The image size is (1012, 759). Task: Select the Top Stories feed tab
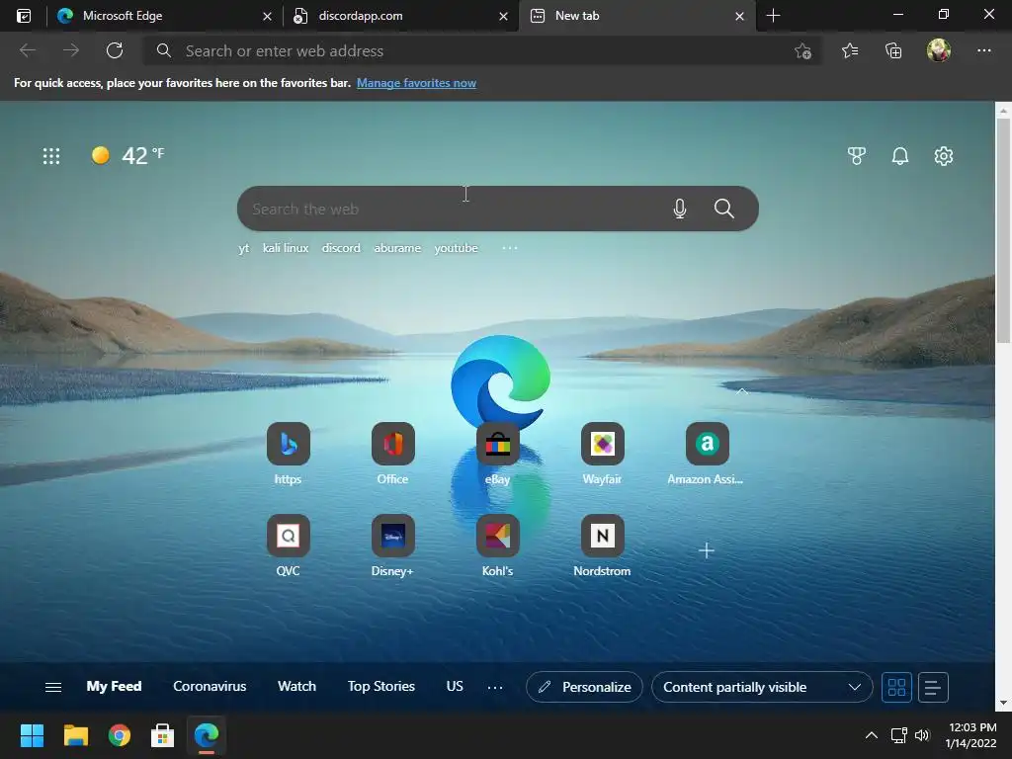pyautogui.click(x=380, y=686)
